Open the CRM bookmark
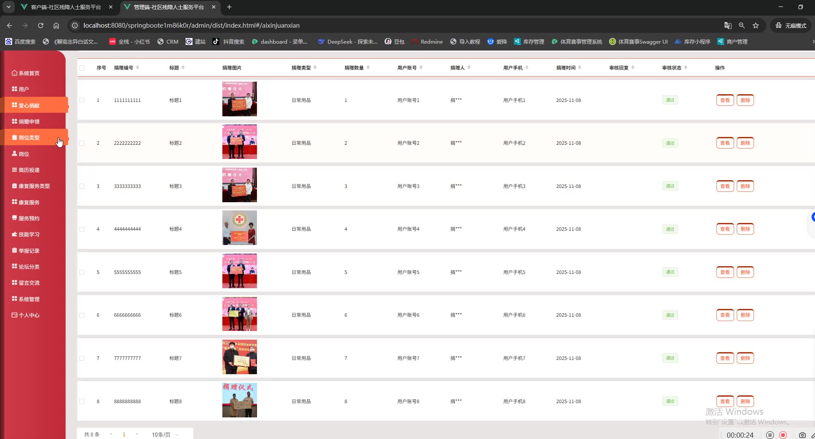 167,41
